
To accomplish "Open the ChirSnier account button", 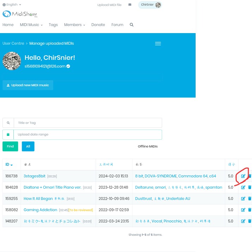I will tap(150, 5).
